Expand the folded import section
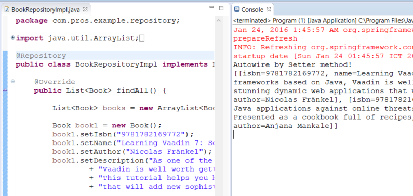This screenshot has width=413, height=196. tap(12, 38)
